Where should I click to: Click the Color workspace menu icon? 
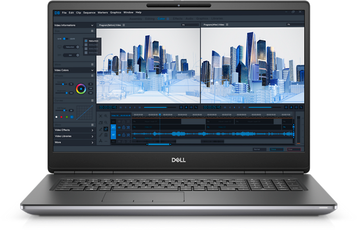coord(168,19)
